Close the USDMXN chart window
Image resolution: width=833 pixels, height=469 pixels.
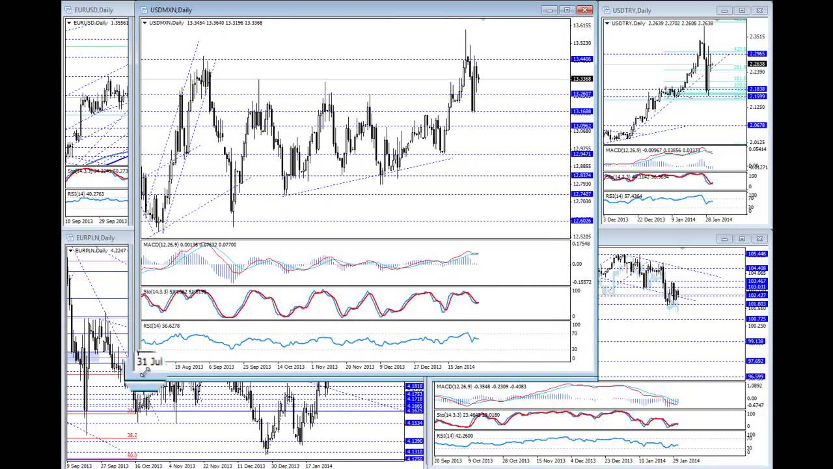pos(585,10)
